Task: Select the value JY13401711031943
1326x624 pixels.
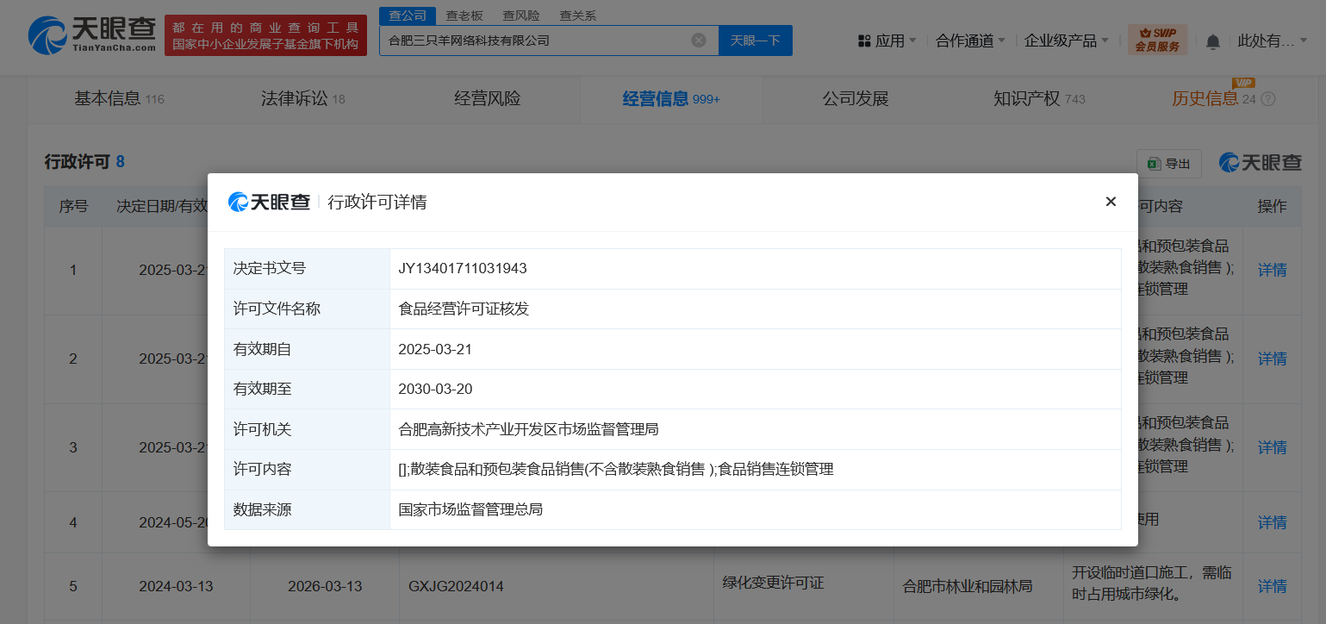Action: (x=463, y=269)
